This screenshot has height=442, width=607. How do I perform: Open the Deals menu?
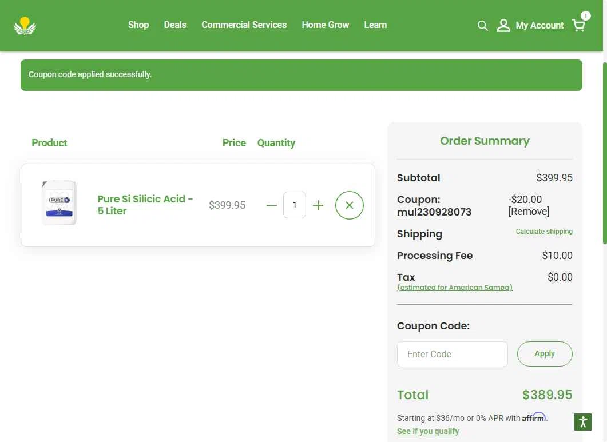[x=175, y=25]
